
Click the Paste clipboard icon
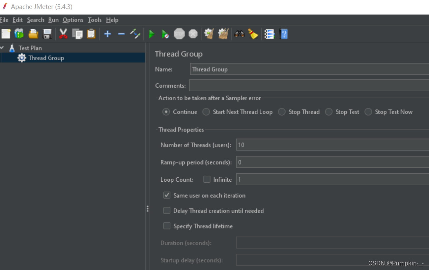tap(91, 34)
